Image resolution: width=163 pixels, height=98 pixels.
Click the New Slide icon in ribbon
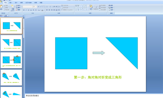tap(13, 6)
